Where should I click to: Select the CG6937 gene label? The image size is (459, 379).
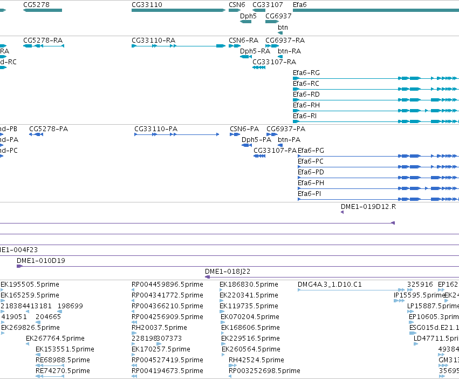click(x=278, y=16)
